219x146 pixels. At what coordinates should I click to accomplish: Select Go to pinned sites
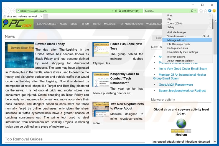click(187, 48)
